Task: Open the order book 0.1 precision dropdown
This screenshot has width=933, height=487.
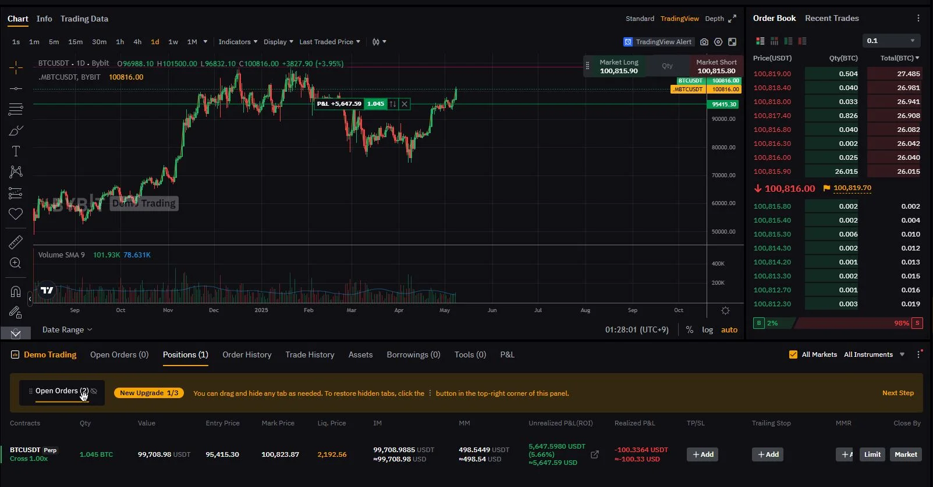Action: (x=892, y=41)
